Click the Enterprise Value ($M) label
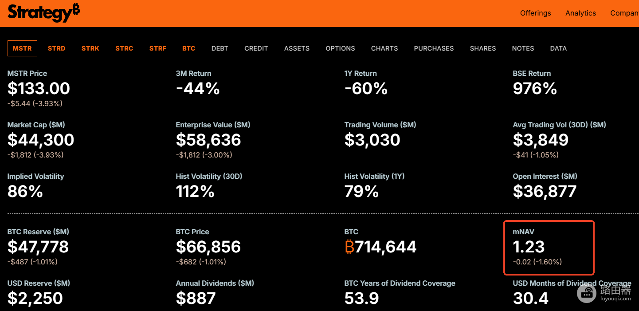The height and width of the screenshot is (311, 639). point(213,125)
